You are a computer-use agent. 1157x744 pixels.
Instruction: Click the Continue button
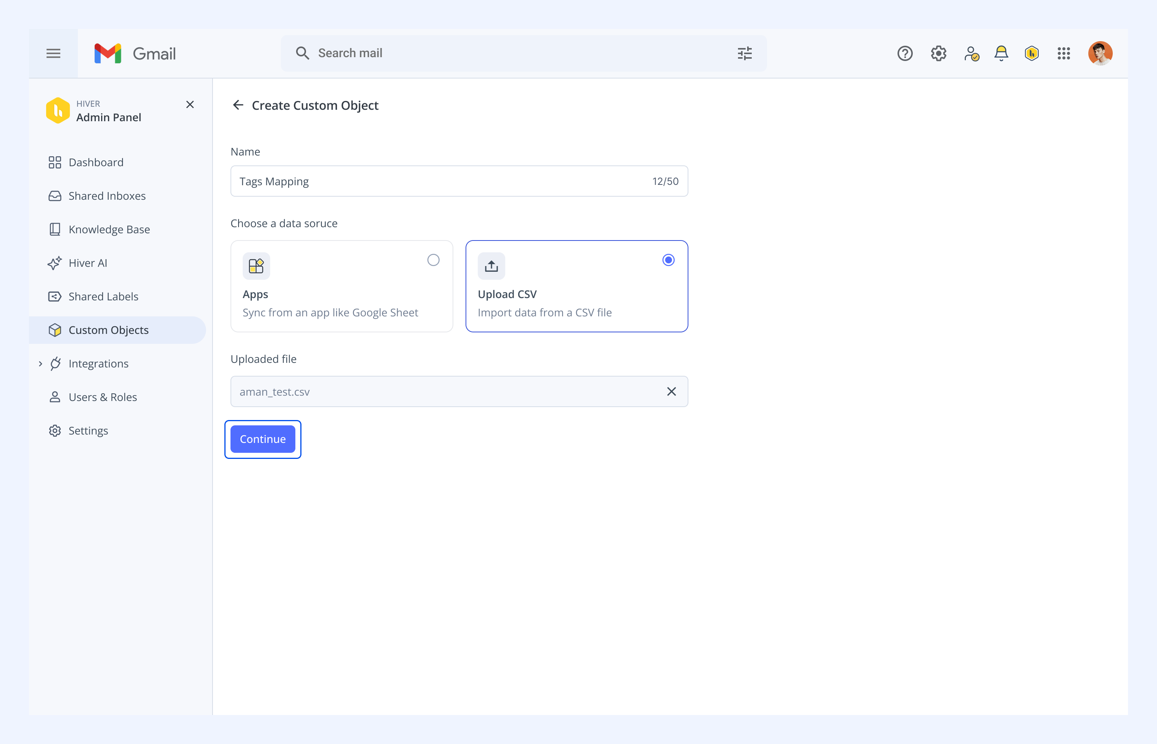[x=263, y=439]
